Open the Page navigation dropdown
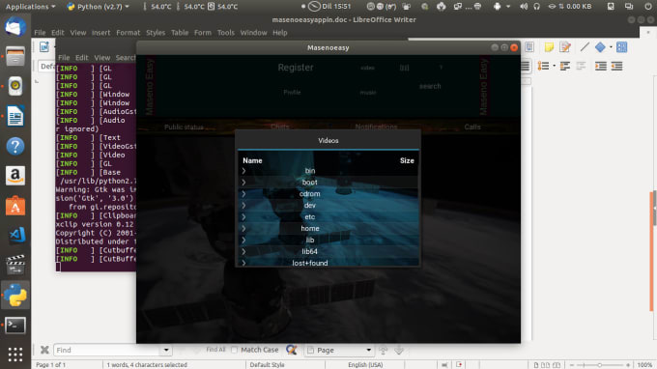Screen dimensions: 657x369 (x=368, y=350)
